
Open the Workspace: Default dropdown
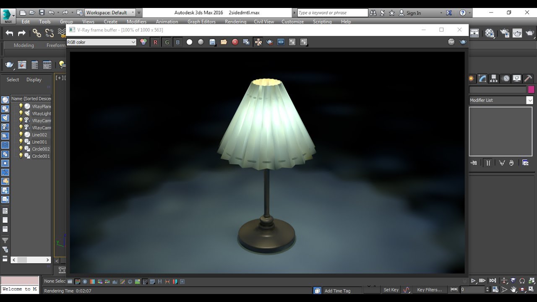(110, 13)
